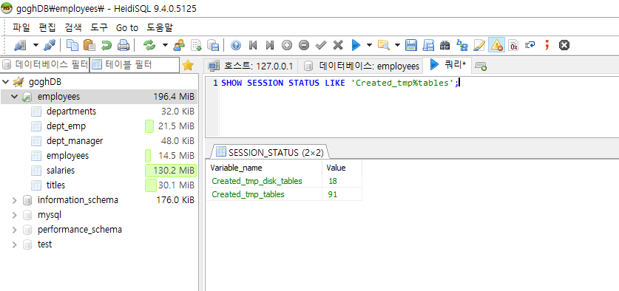Switch to the 호스트: 127.0.0.1 tab
The height and width of the screenshot is (291, 619).
pyautogui.click(x=251, y=66)
